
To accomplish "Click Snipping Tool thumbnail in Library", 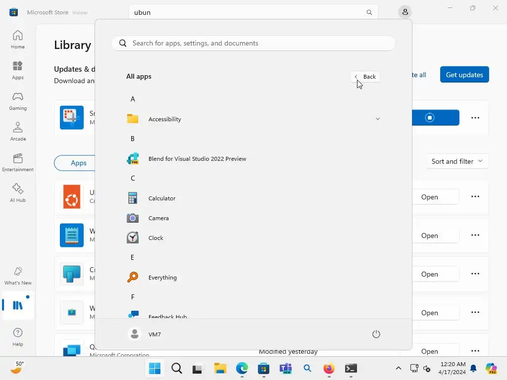I will coord(72,118).
